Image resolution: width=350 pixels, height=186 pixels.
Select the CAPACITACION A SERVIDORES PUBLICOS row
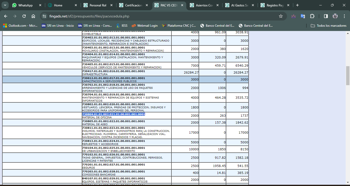[126, 80]
